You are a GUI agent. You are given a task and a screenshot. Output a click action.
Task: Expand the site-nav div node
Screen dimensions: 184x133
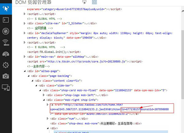(25, 23)
